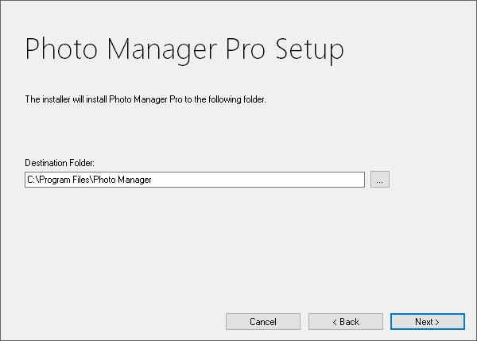Browse for a different install folder
The width and height of the screenshot is (477, 341).
tap(380, 180)
